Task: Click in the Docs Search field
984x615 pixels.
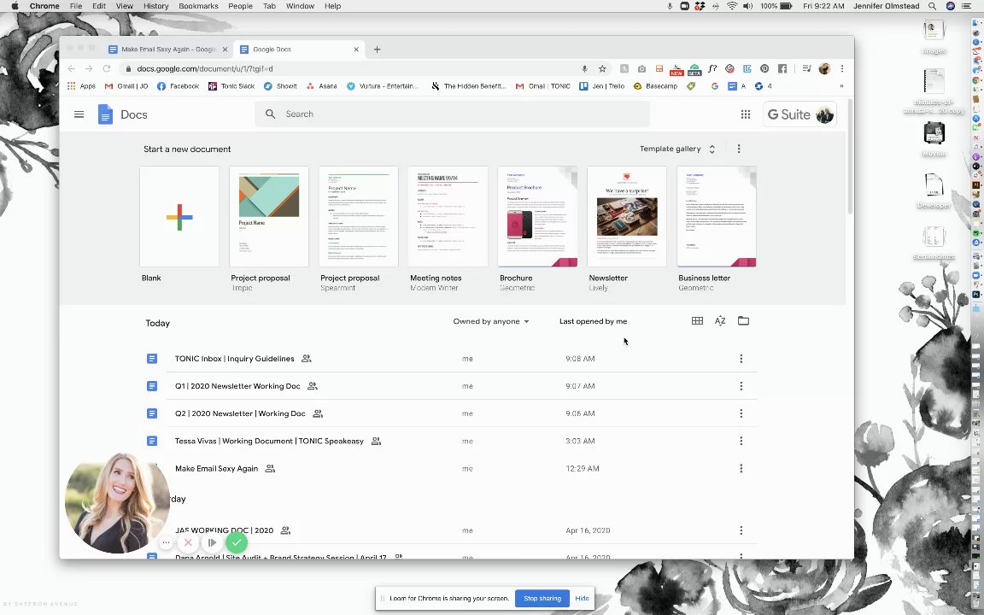Action: [452, 114]
